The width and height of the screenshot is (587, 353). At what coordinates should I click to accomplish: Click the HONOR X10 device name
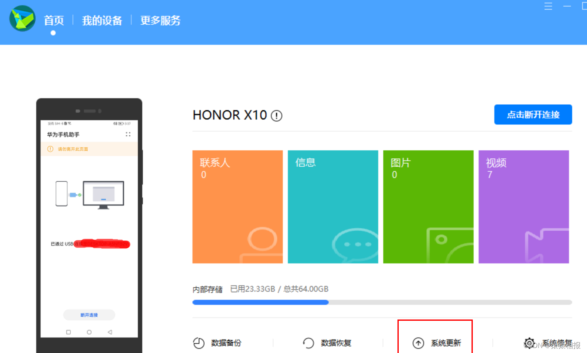pyautogui.click(x=230, y=115)
